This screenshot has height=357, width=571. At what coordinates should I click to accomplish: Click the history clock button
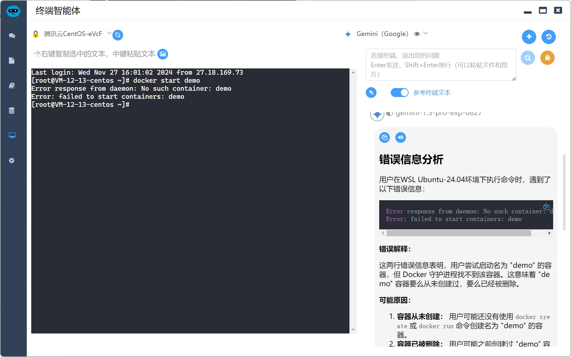[549, 37]
